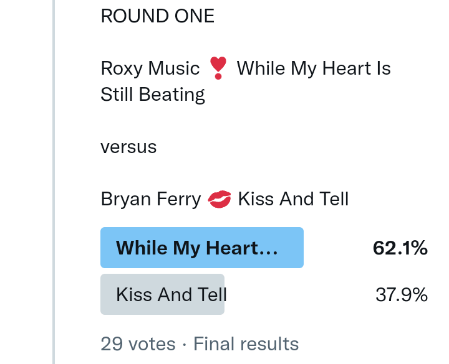Image resolution: width=449 pixels, height=364 pixels.
Task: Click the kiss lips emoji
Action: click(219, 200)
